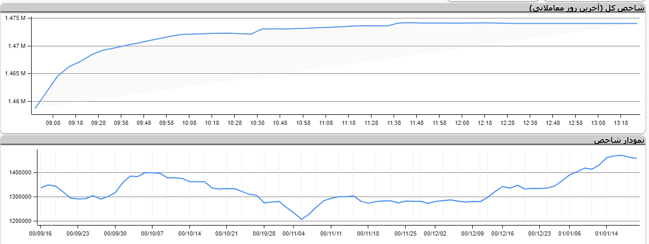649x244 pixels.
Task: Click the historical index line peak near 01/01/14
Action: point(622,155)
